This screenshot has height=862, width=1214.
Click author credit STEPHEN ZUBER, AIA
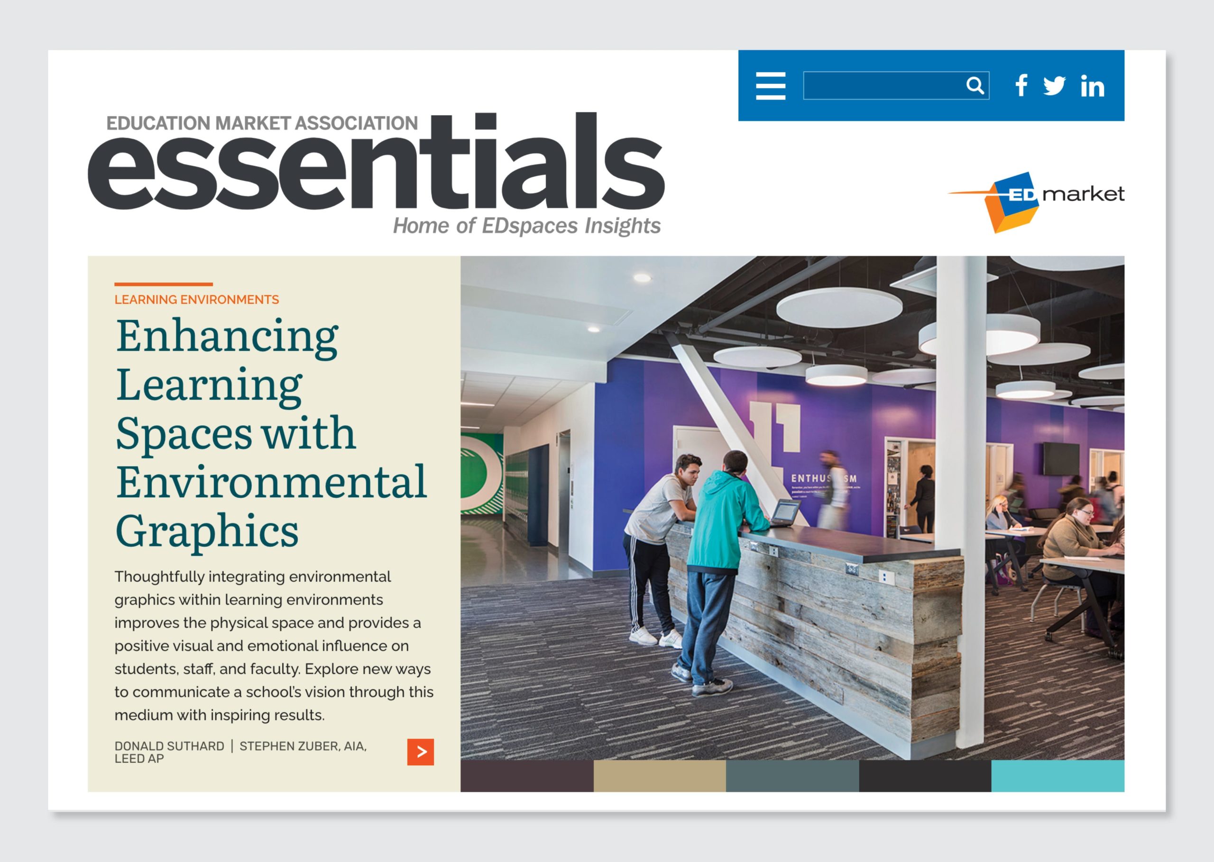point(303,746)
